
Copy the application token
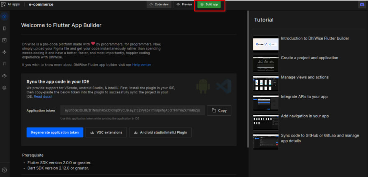219,111
